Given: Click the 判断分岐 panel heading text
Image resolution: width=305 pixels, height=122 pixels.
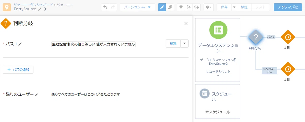Looking at the screenshot, I should pyautogui.click(x=23, y=24).
